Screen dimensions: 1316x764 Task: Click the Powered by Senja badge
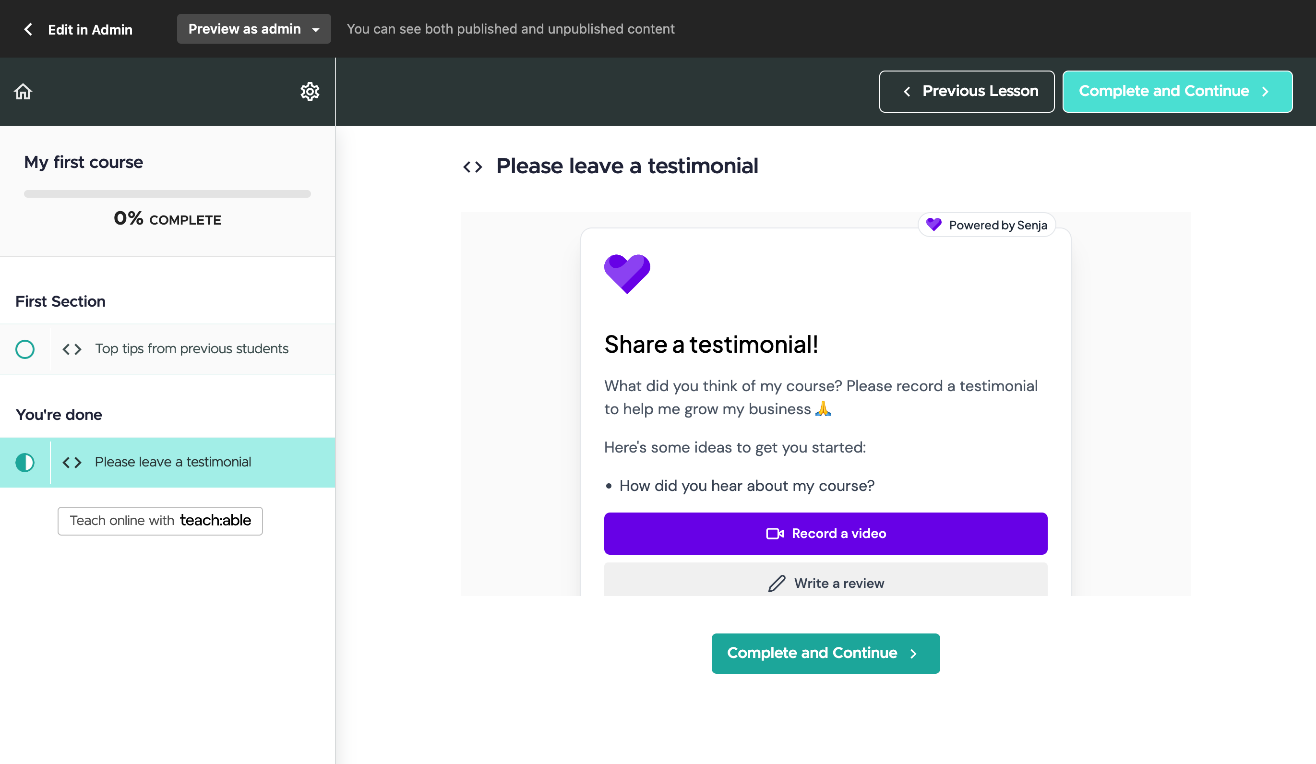click(x=986, y=225)
